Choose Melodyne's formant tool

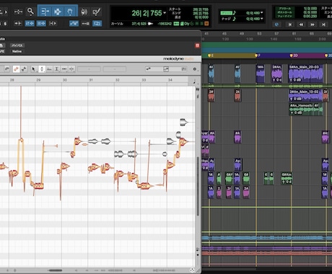tap(49, 69)
